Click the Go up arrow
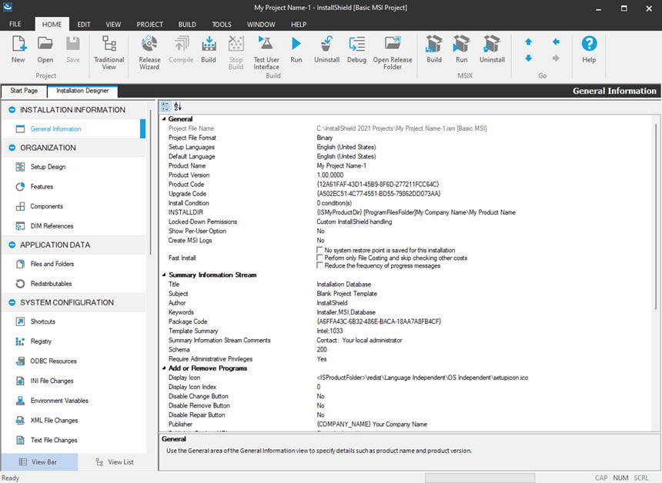Screen dimensions: 662x483 (529, 42)
